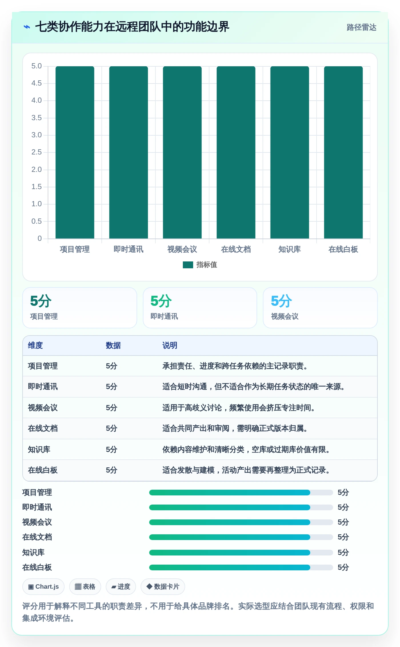
Task: Click the description starting 依赖内容维护
Action: tap(246, 450)
